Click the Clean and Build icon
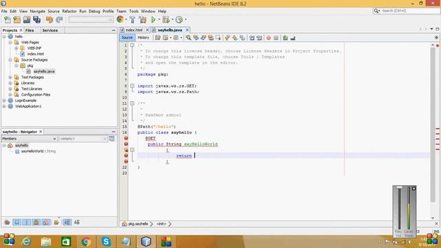Image resolution: width=441 pixels, height=248 pixels. point(143,20)
